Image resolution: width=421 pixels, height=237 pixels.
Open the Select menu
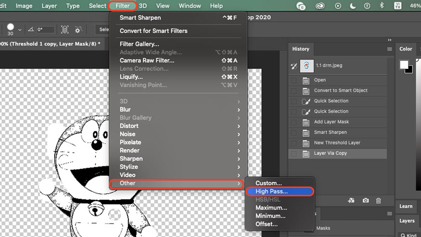pos(98,6)
